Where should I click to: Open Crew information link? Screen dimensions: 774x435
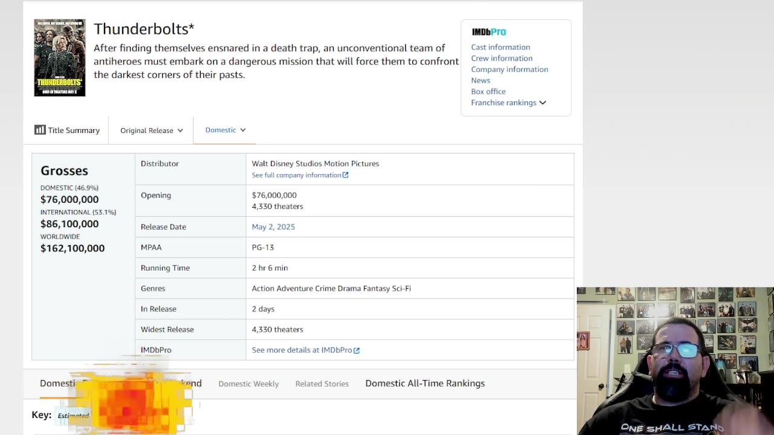[x=502, y=58]
